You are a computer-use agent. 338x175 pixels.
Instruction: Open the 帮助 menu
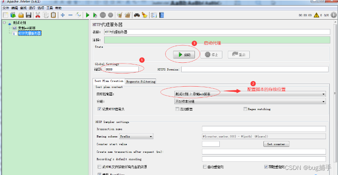(x=58, y=8)
